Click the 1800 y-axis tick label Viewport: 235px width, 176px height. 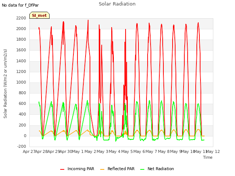tap(21, 40)
